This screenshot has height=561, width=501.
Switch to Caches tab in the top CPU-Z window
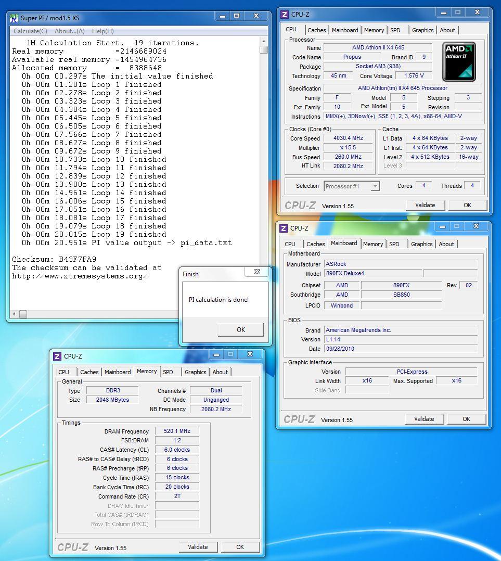click(x=316, y=30)
